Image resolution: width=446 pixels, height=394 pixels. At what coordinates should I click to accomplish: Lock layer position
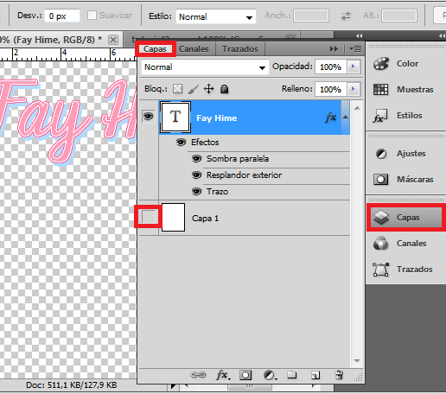(x=208, y=89)
